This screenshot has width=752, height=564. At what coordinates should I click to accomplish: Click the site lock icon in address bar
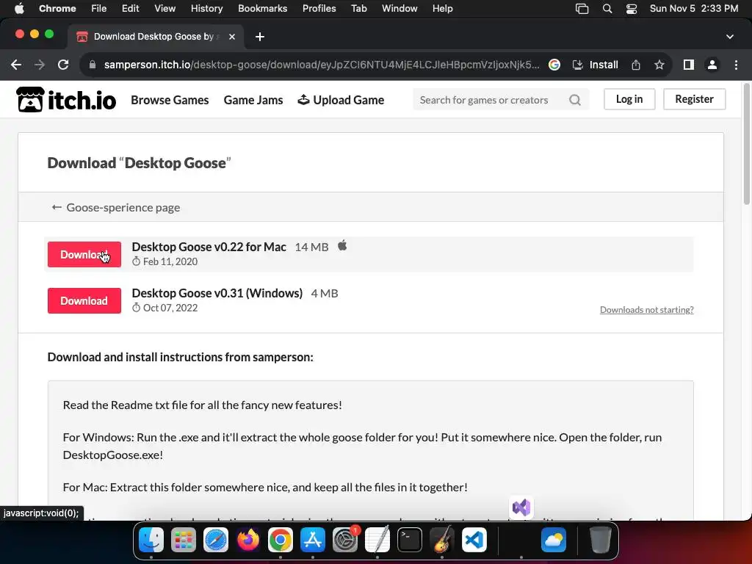93,65
